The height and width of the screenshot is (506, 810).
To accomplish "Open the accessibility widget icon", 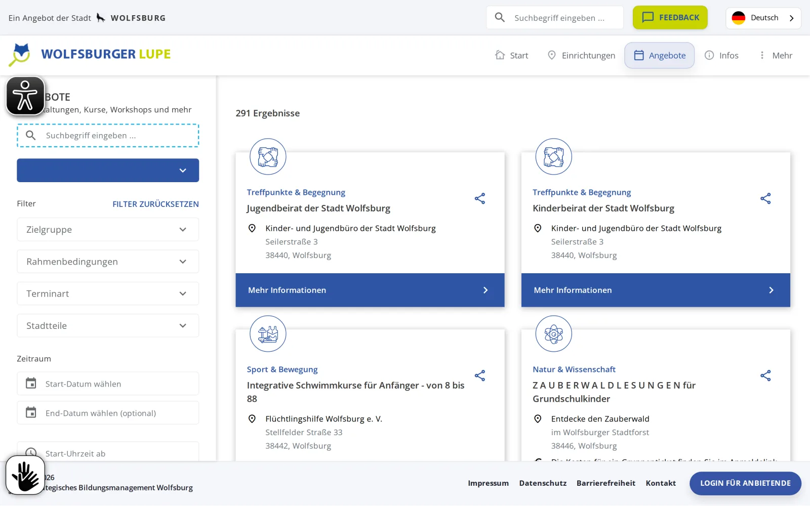I will (25, 96).
